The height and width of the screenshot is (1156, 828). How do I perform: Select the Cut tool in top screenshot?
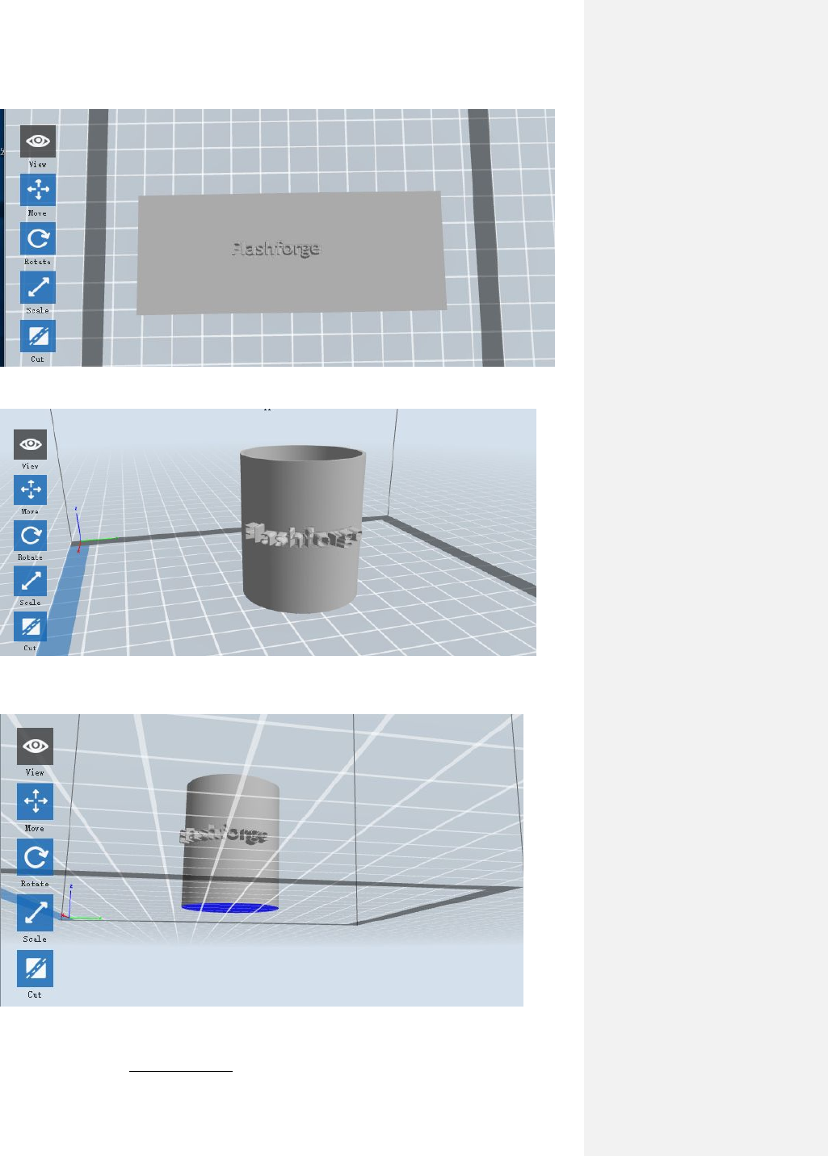tap(38, 336)
